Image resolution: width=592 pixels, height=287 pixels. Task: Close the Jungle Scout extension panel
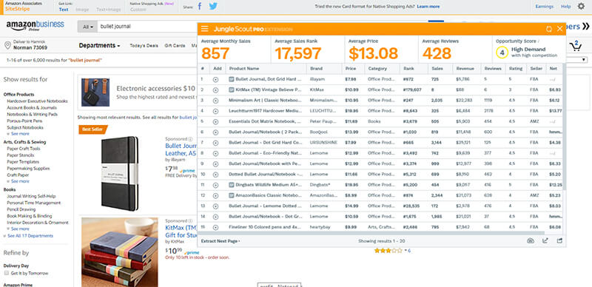point(560,29)
